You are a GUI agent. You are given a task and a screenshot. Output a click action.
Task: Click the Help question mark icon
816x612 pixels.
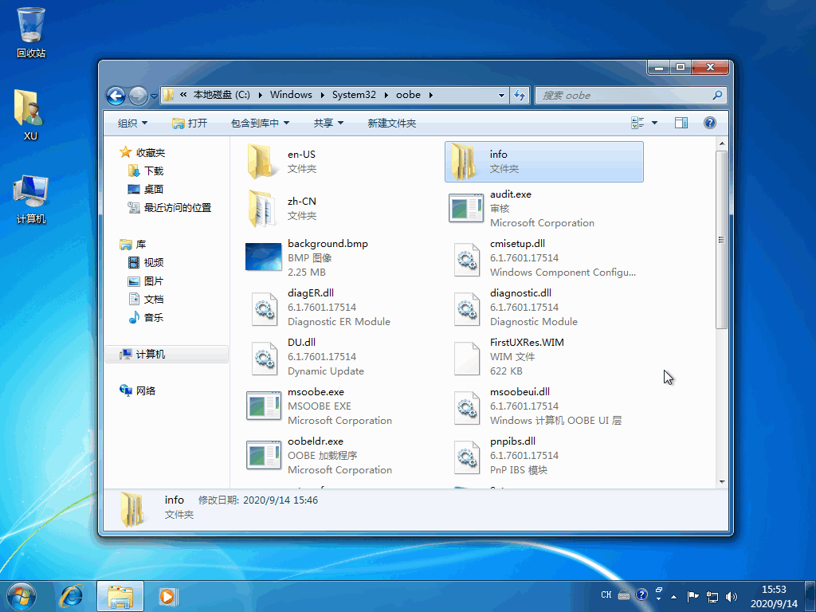coord(710,123)
